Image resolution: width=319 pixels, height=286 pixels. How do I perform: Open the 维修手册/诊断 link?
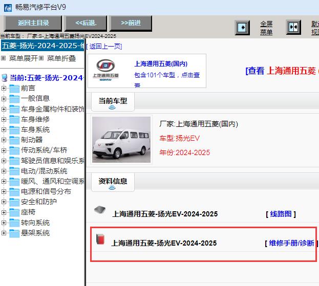tap(291, 243)
